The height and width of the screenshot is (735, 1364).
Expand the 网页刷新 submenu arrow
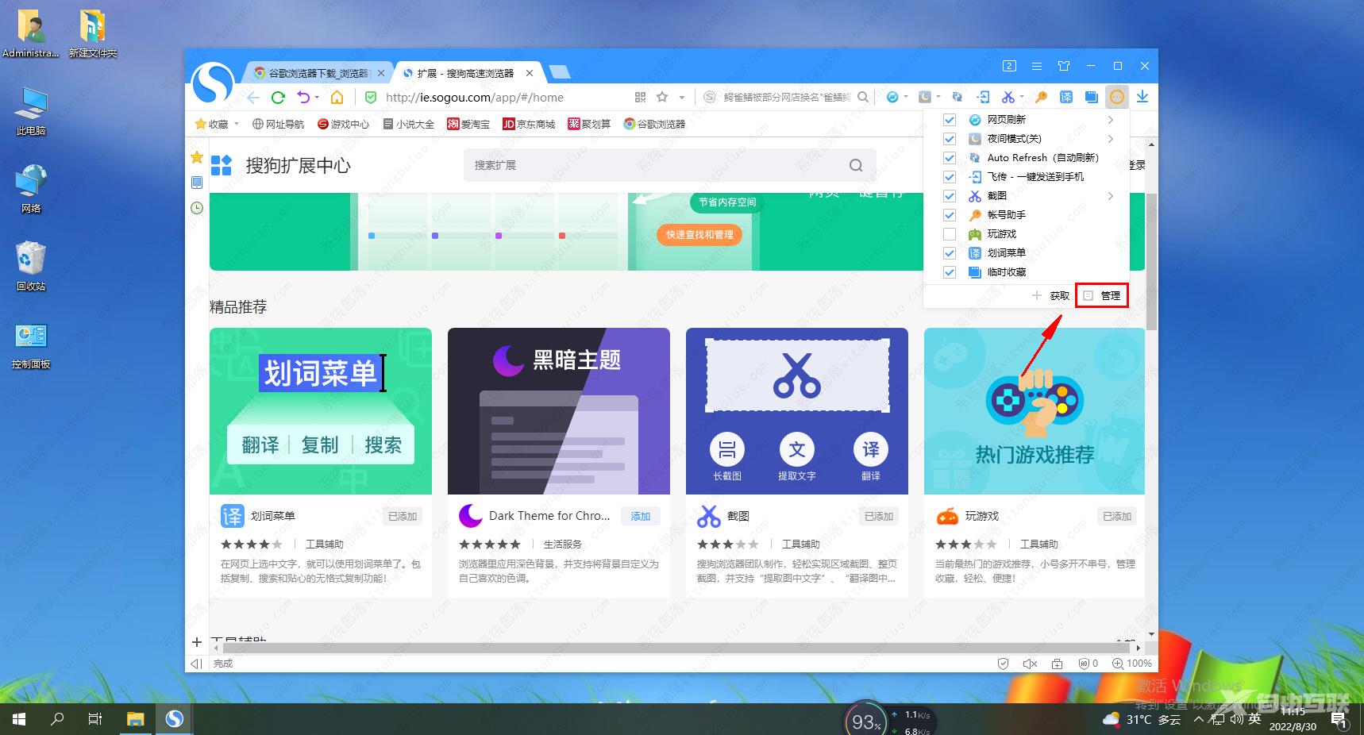(1111, 120)
